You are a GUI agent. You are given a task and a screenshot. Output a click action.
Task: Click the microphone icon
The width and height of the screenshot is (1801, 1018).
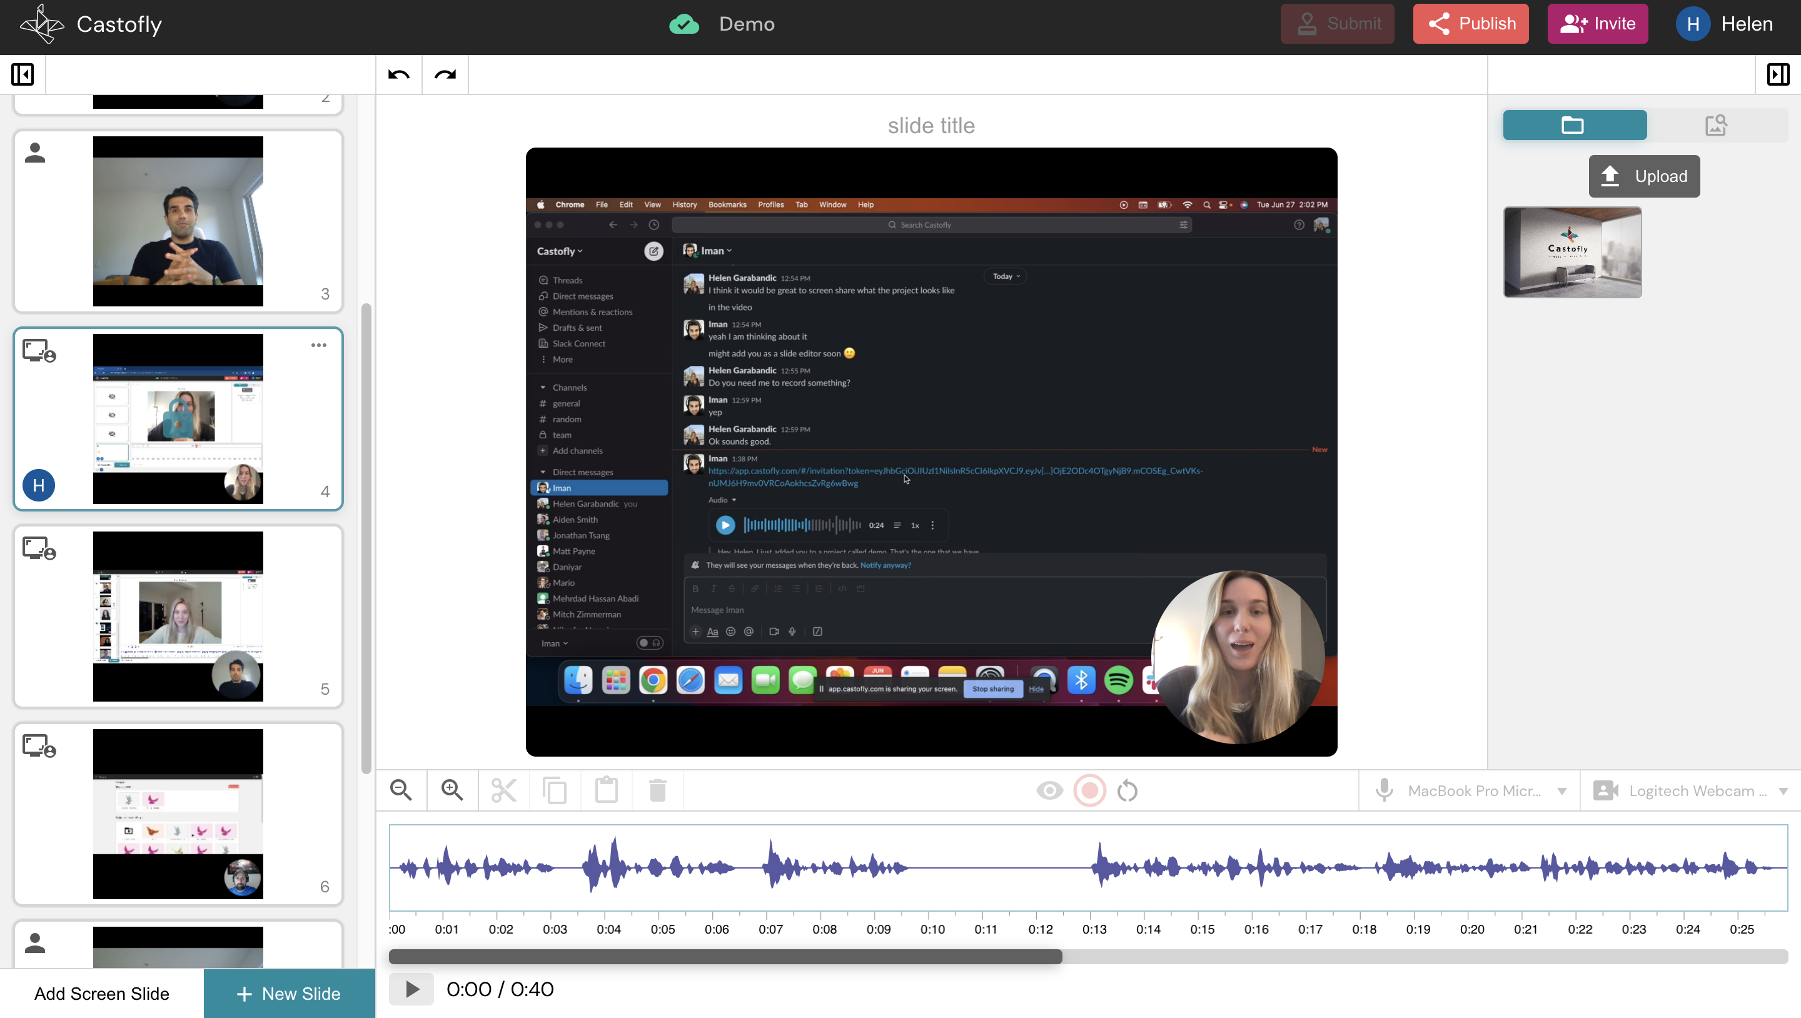[1385, 791]
